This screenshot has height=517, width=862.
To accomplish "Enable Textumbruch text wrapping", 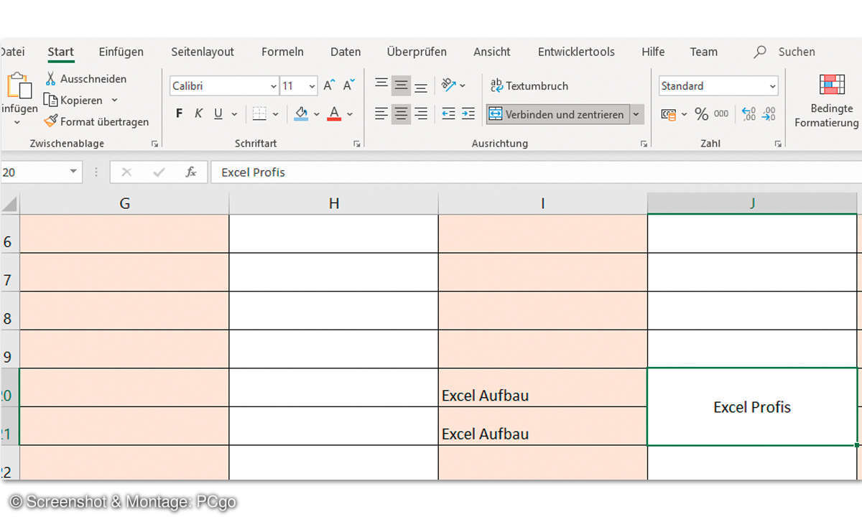I will coord(529,85).
